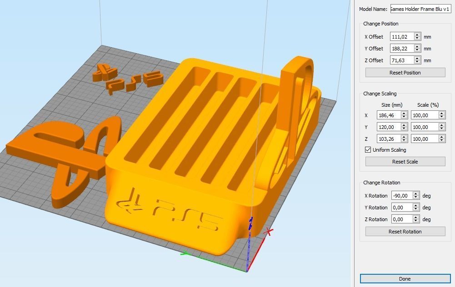
Task: Increase X size with up arrow
Action: pos(404,113)
